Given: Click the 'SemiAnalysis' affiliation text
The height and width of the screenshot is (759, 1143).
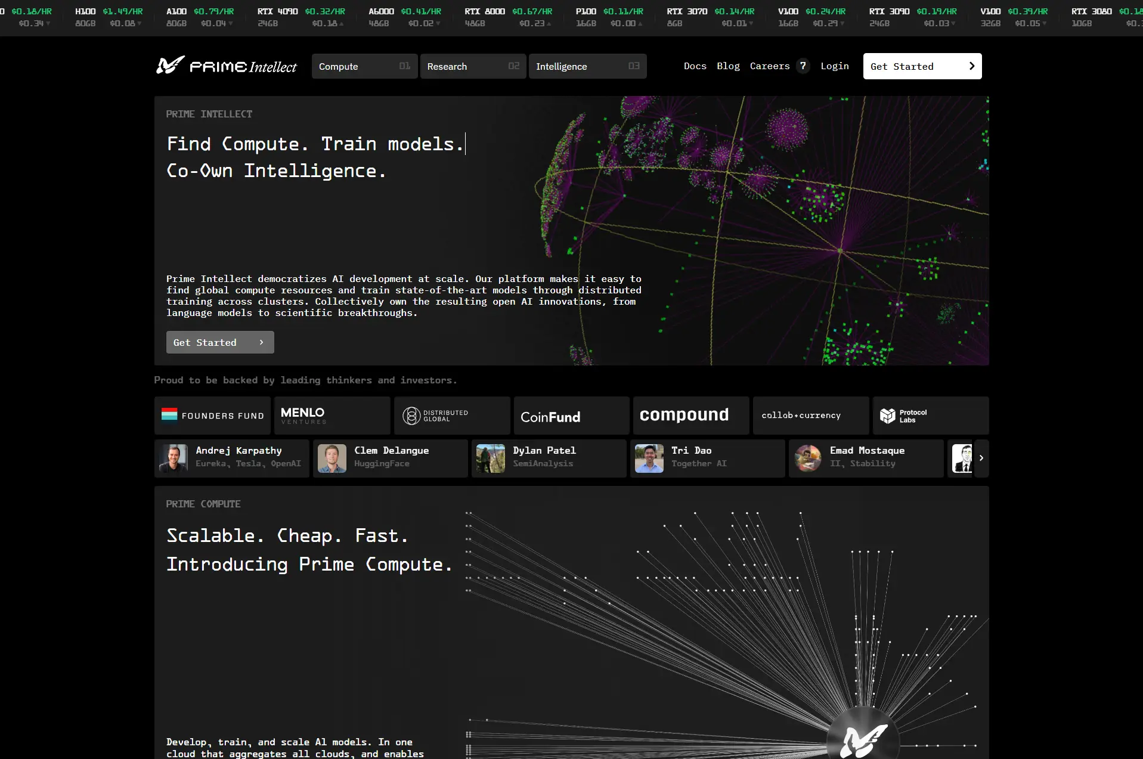Looking at the screenshot, I should click(x=543, y=464).
